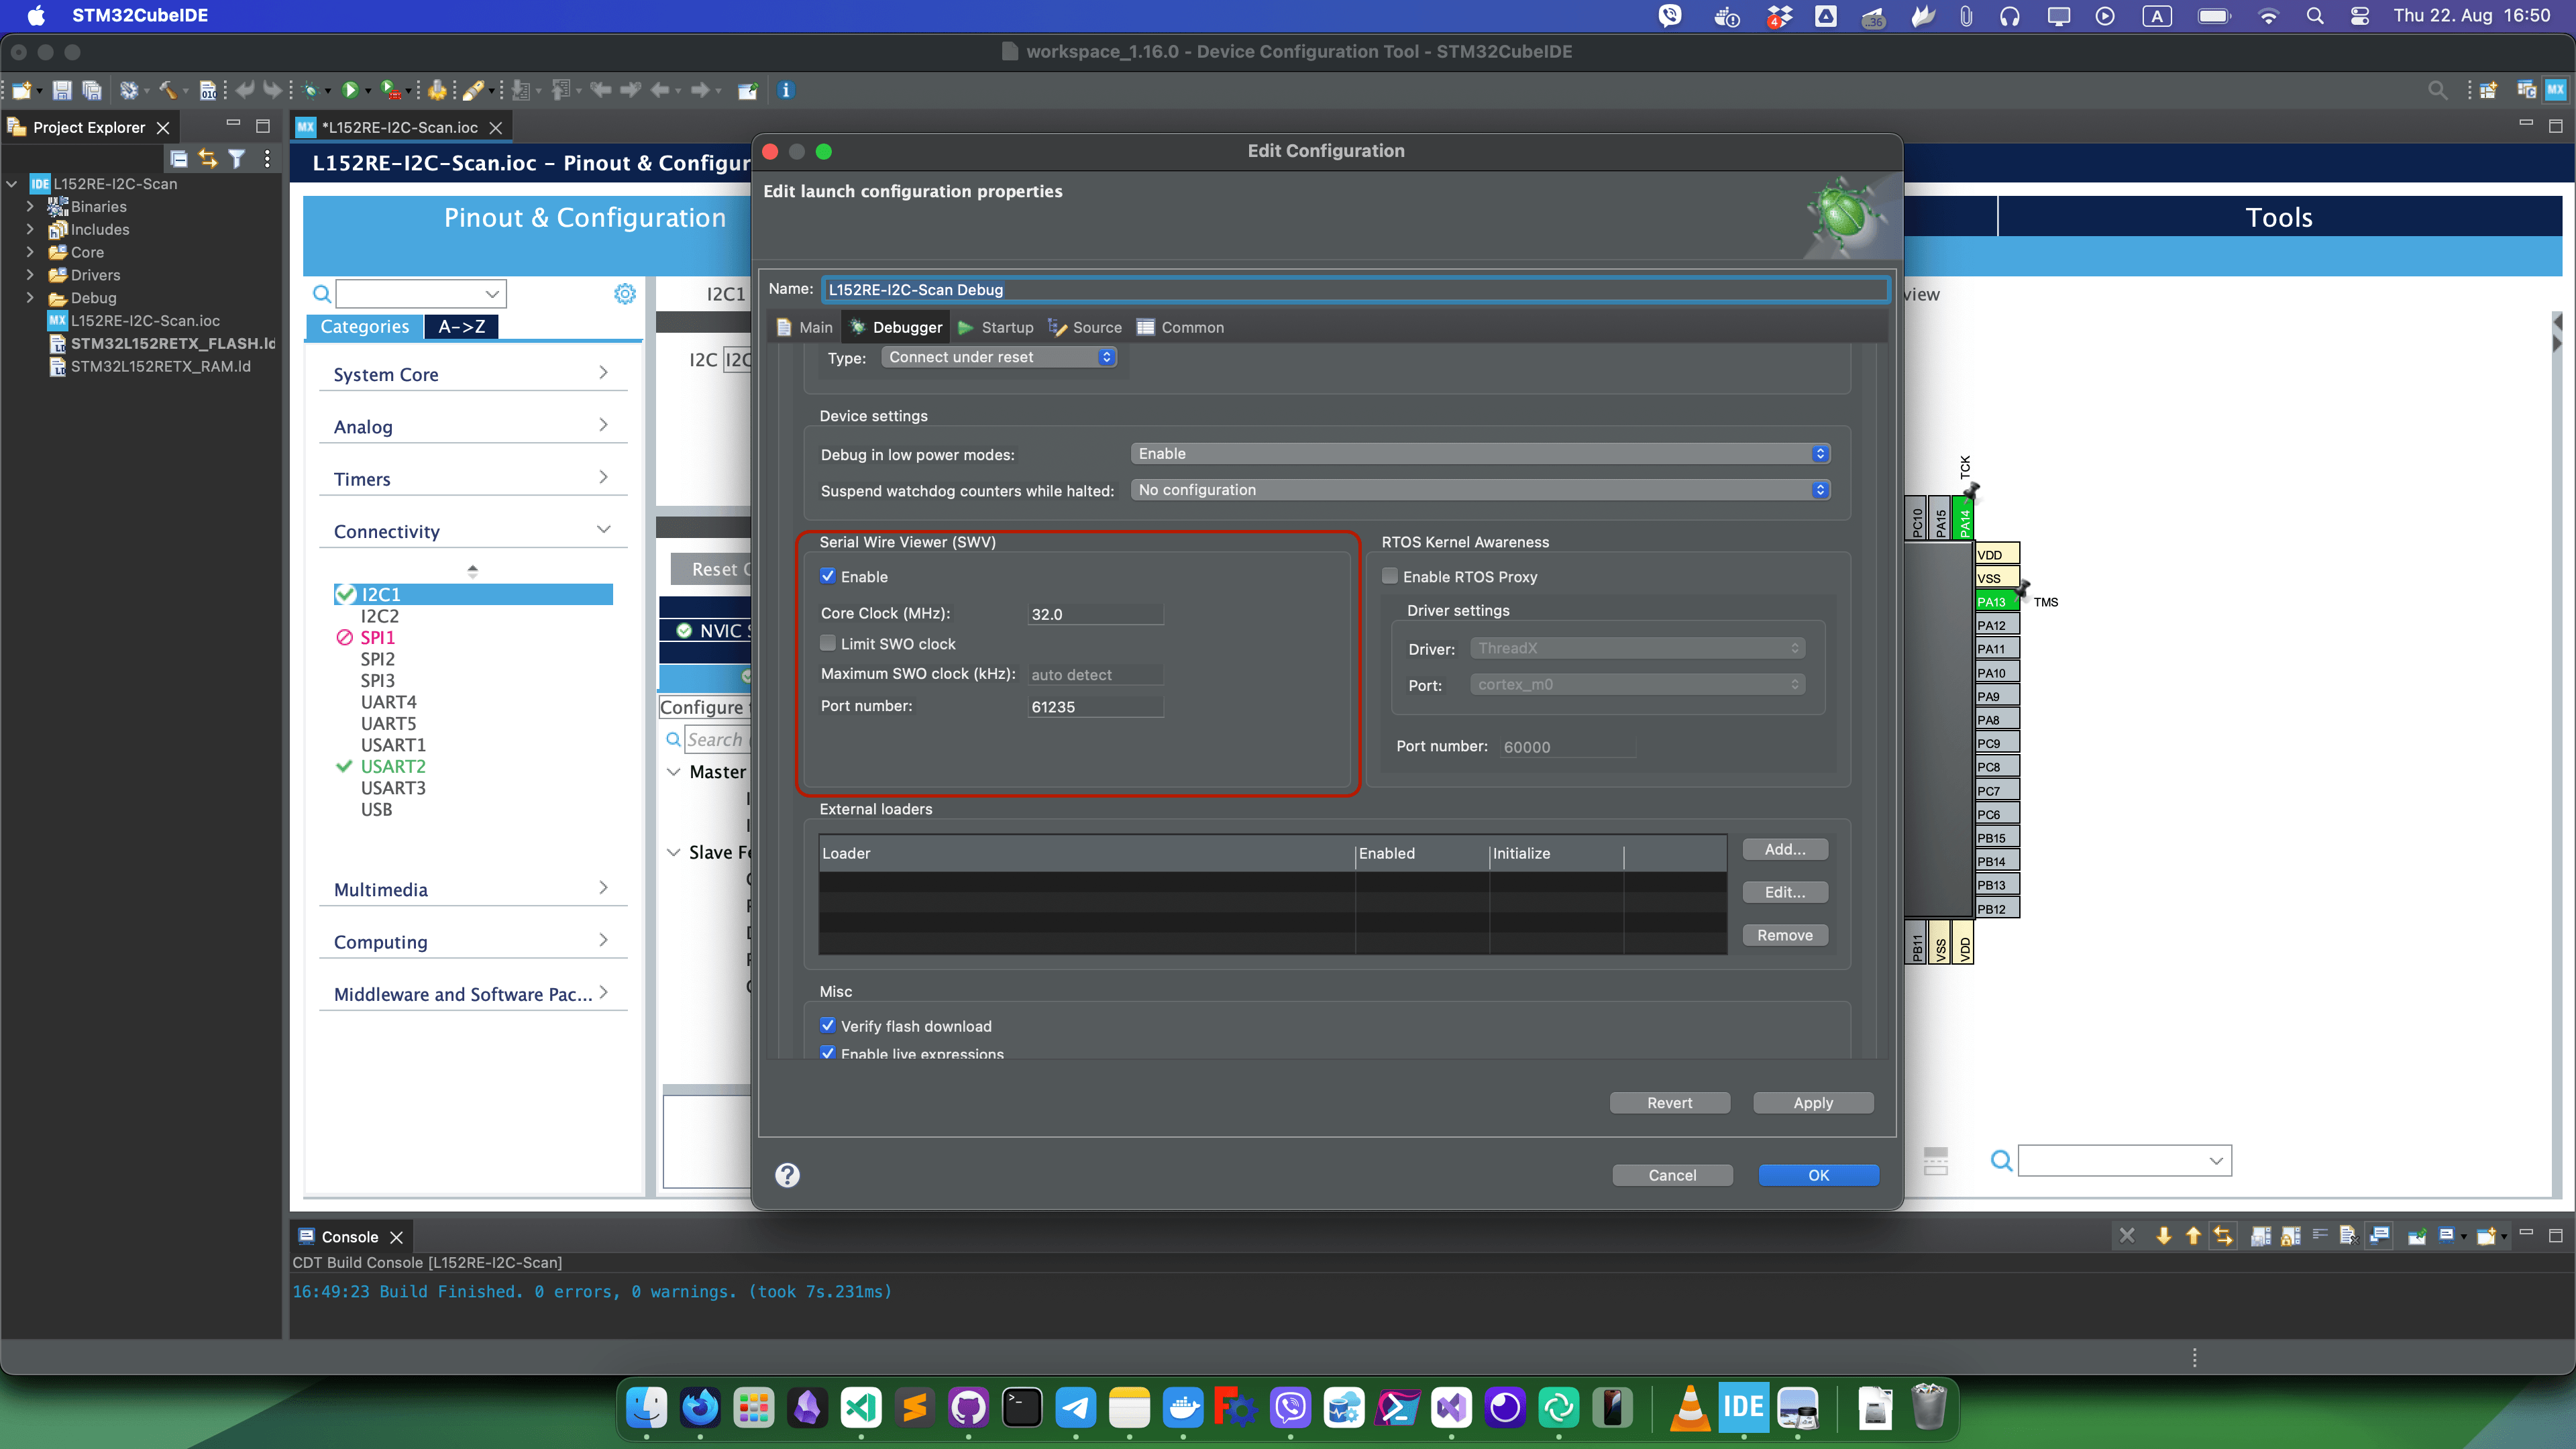The image size is (2576, 1449).
Task: Click Collapse All icon in Project Explorer
Action: click(179, 158)
